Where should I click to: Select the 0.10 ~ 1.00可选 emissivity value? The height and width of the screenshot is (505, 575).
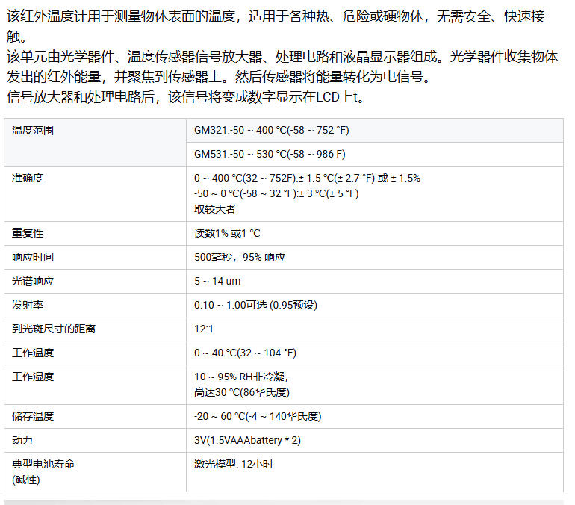pos(255,305)
